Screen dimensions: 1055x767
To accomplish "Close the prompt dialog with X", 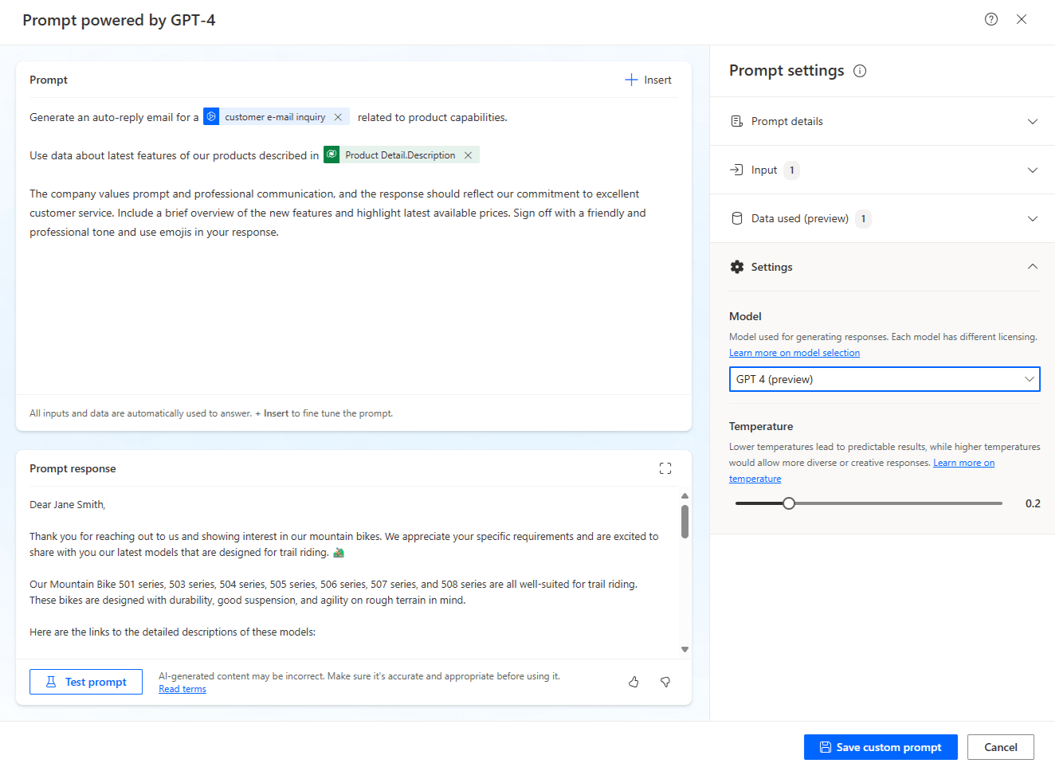I will click(1022, 19).
